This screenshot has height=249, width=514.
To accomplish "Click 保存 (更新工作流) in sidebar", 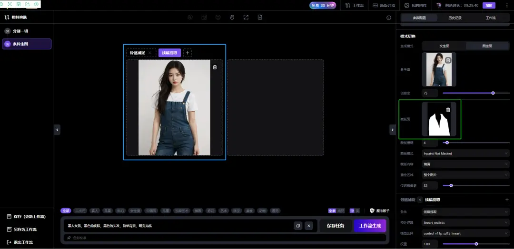I will point(26,217).
